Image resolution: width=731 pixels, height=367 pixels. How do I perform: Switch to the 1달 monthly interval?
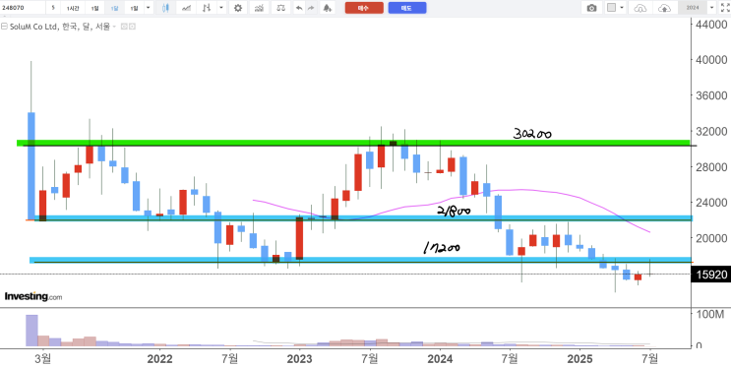pyautogui.click(x=114, y=8)
